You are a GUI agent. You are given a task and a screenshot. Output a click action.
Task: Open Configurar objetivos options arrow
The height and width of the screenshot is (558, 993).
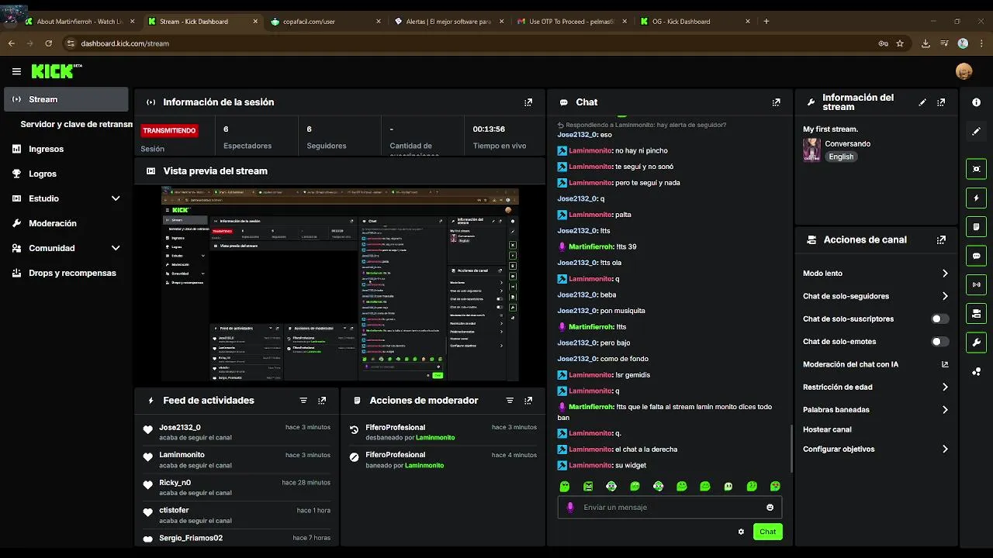(x=945, y=449)
